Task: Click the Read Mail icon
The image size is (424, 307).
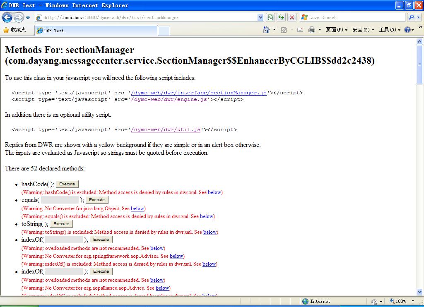Action: pyautogui.click(x=300, y=30)
